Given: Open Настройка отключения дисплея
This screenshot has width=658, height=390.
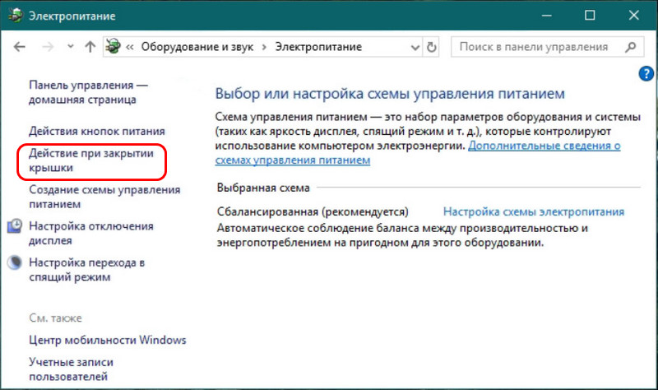Looking at the screenshot, I should click(x=90, y=233).
